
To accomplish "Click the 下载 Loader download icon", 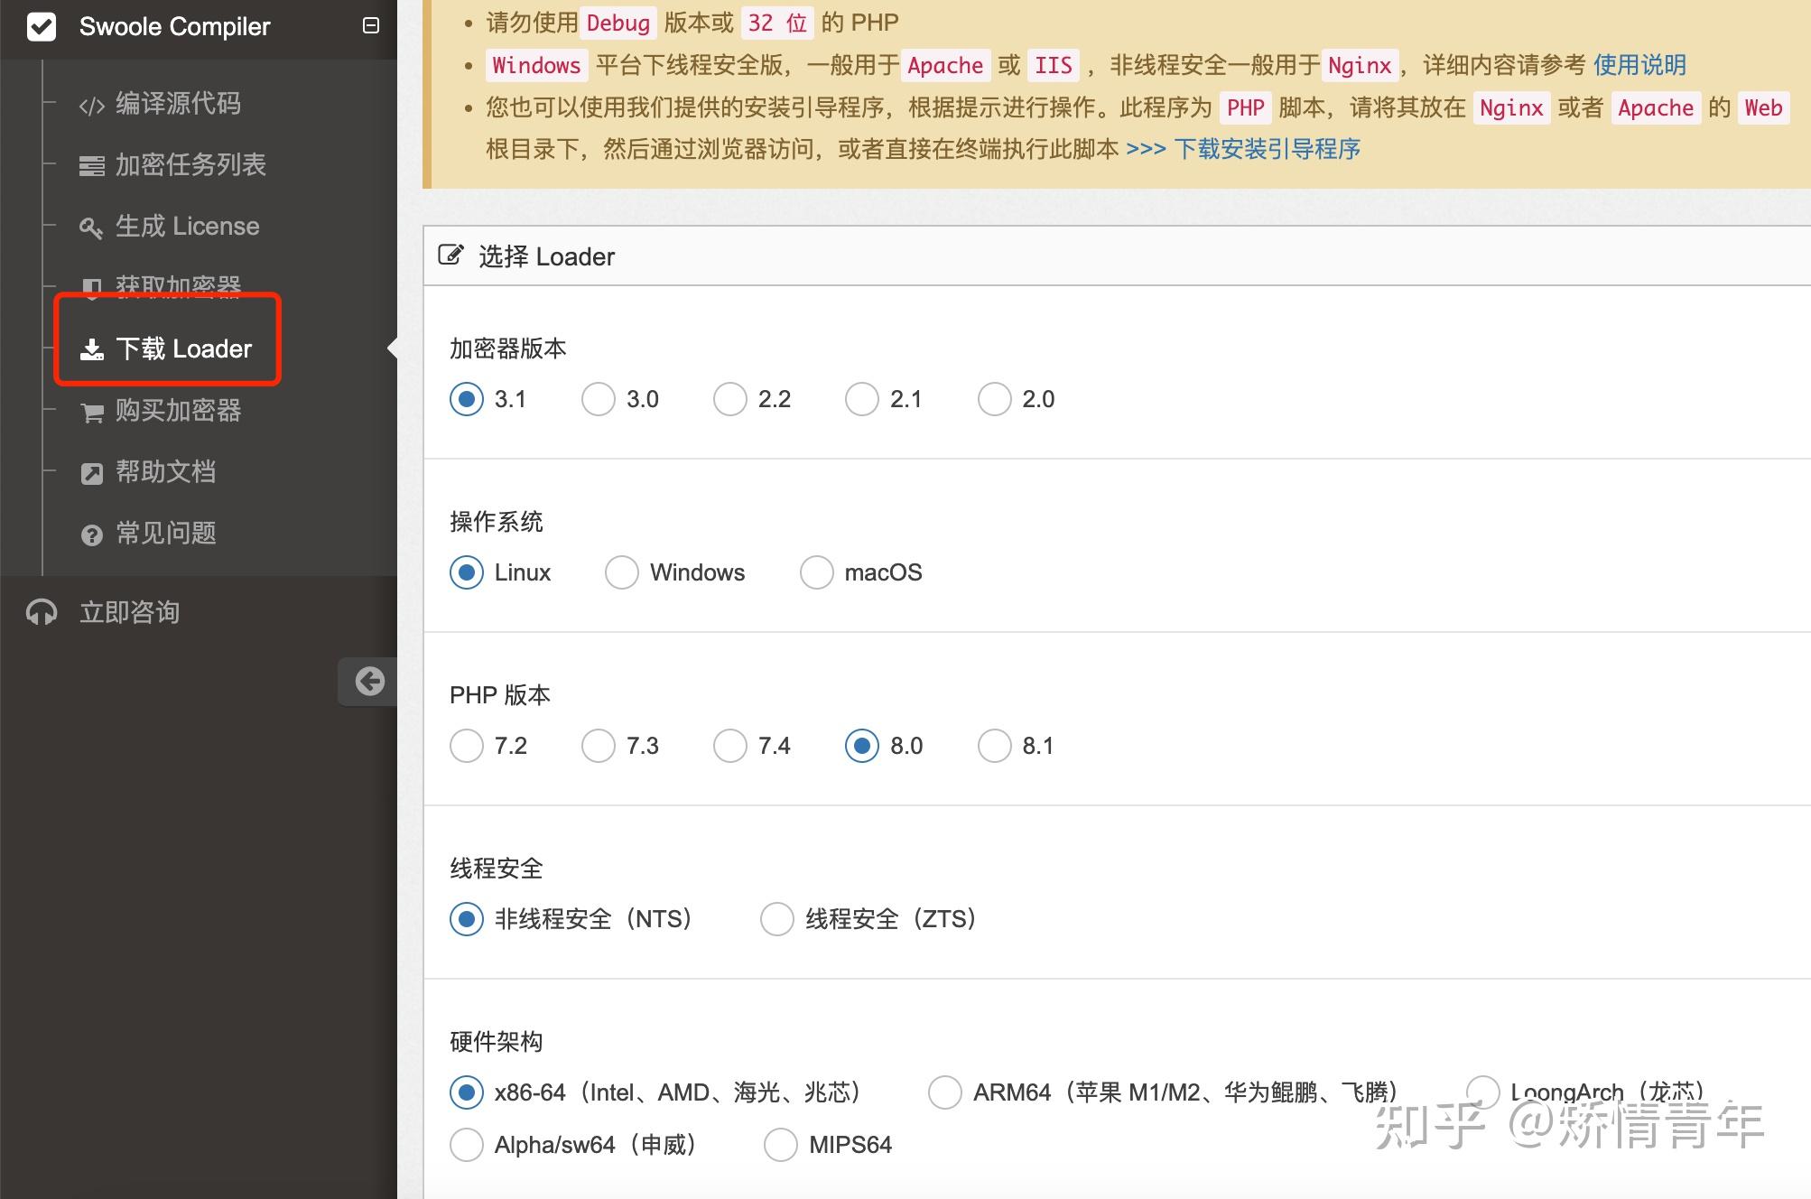I will click(x=91, y=349).
